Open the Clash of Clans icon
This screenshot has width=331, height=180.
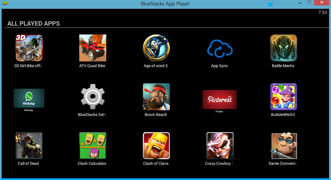click(156, 146)
